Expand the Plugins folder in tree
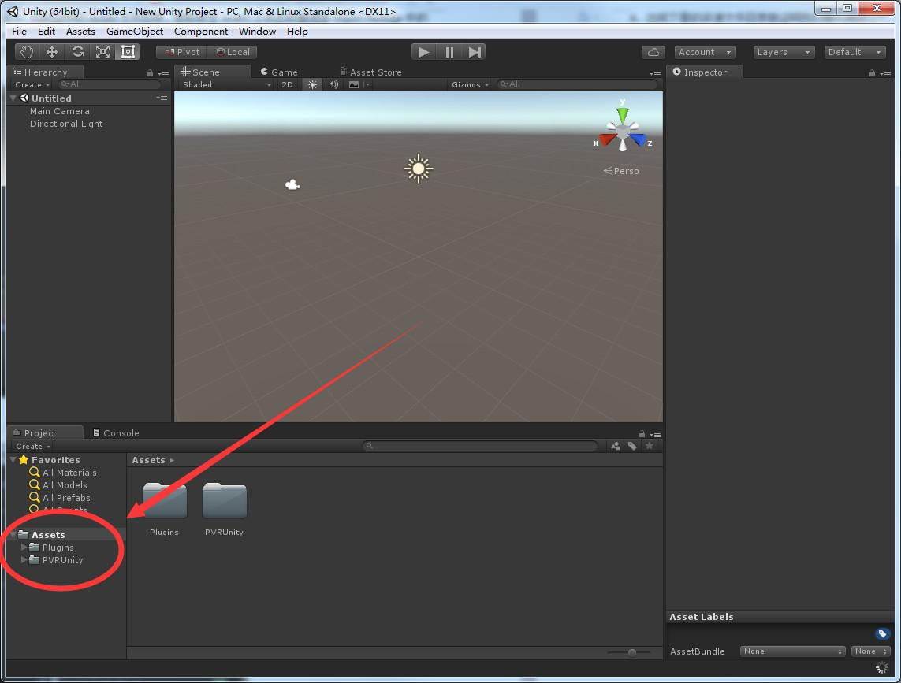 (x=24, y=547)
